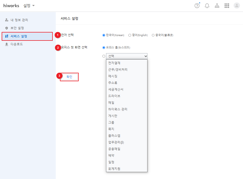This screenshot has height=179, width=243.
Task: Click the 다운로드 download icon
Action: [7, 44]
